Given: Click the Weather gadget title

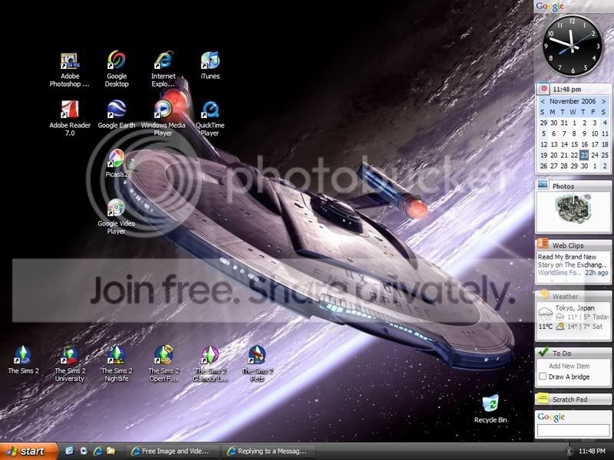Looking at the screenshot, I should click(565, 296).
